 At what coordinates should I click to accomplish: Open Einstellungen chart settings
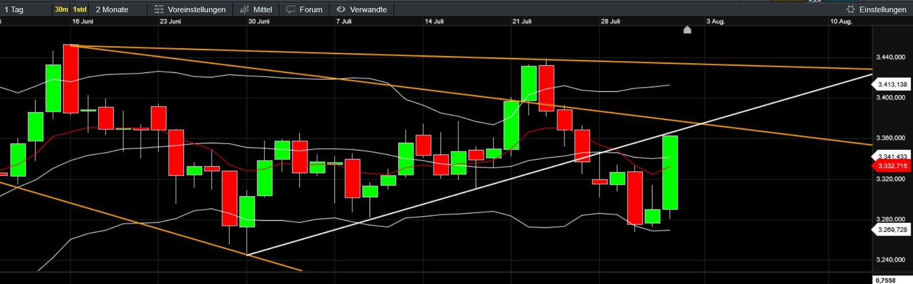[877, 9]
